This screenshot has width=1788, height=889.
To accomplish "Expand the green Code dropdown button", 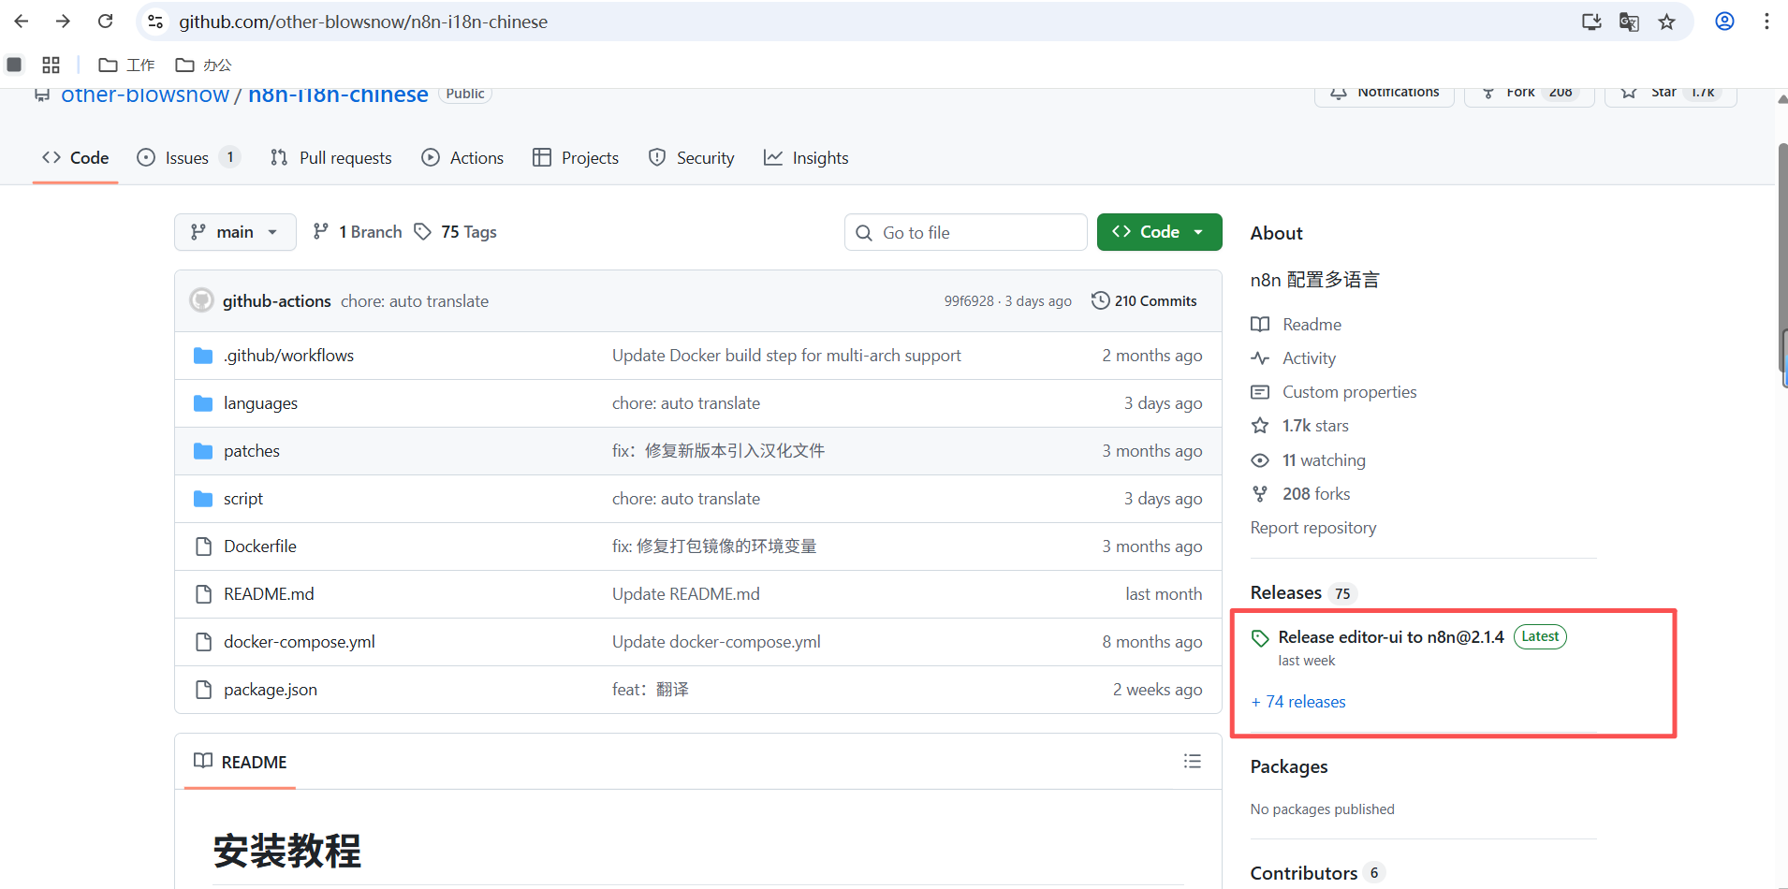I will click(1159, 232).
